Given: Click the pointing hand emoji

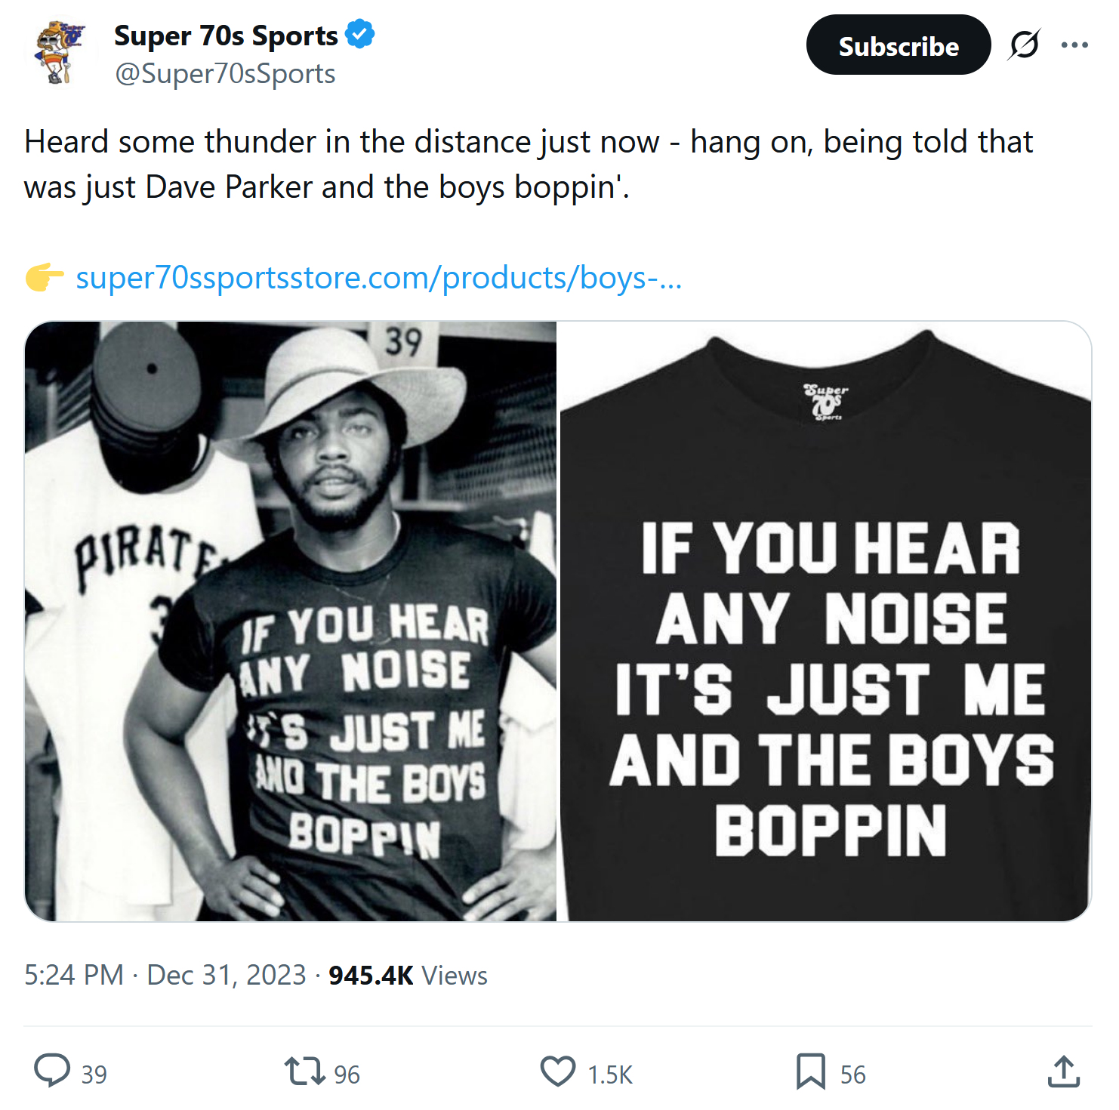Looking at the screenshot, I should (x=45, y=278).
